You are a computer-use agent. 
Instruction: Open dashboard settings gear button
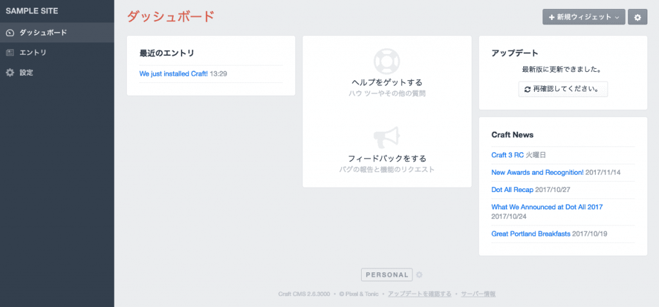coord(637,17)
